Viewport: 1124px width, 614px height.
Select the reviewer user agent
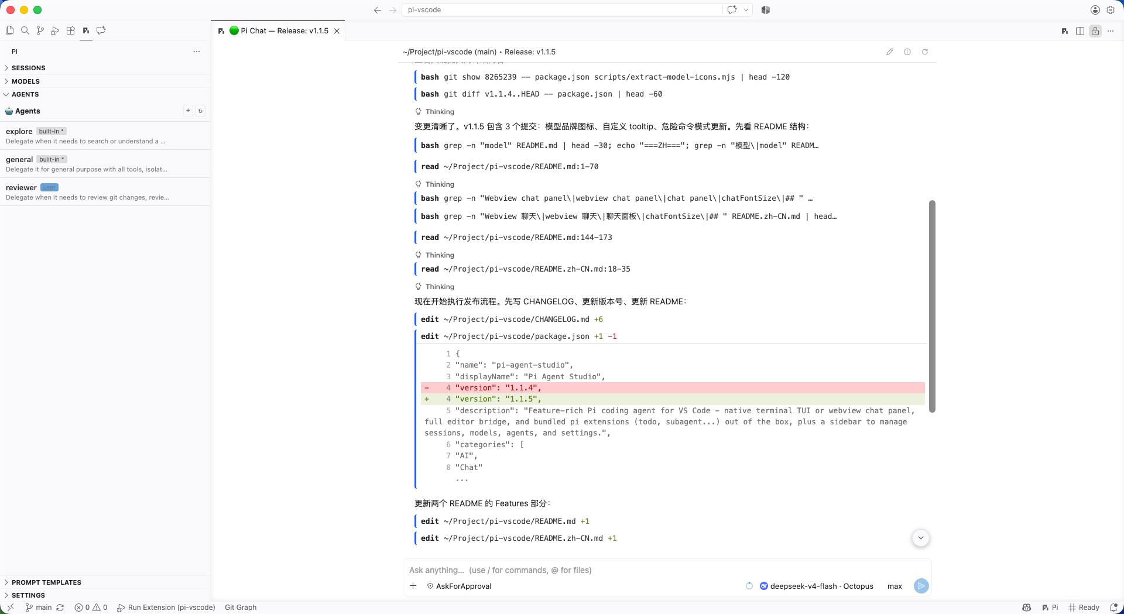[105, 192]
